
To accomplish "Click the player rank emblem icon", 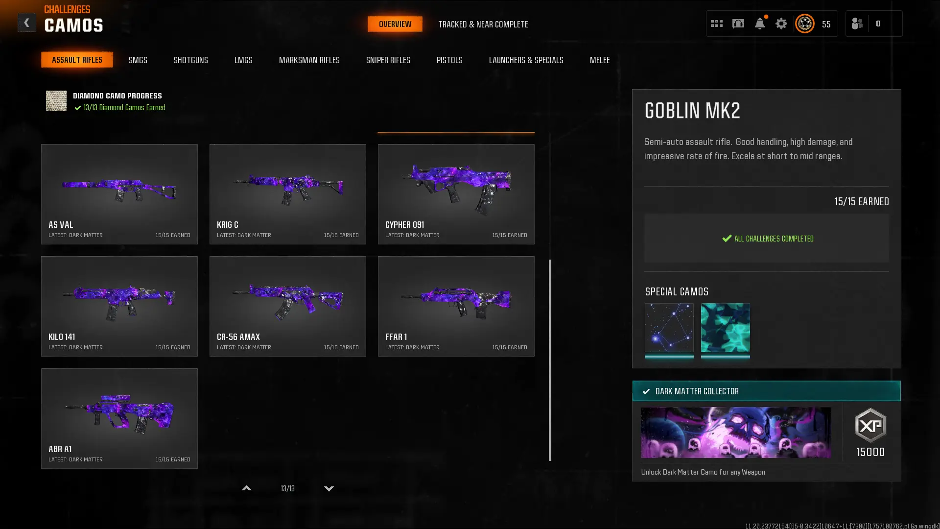I will 804,24.
